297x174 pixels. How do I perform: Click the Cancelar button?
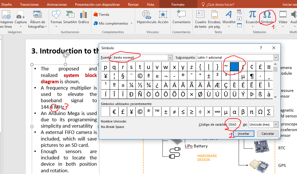coord(268,134)
